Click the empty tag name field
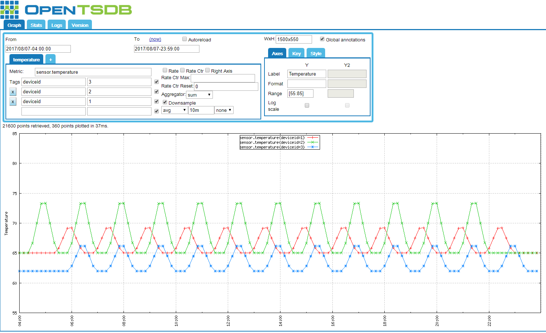Image resolution: width=546 pixels, height=333 pixels. pos(54,111)
